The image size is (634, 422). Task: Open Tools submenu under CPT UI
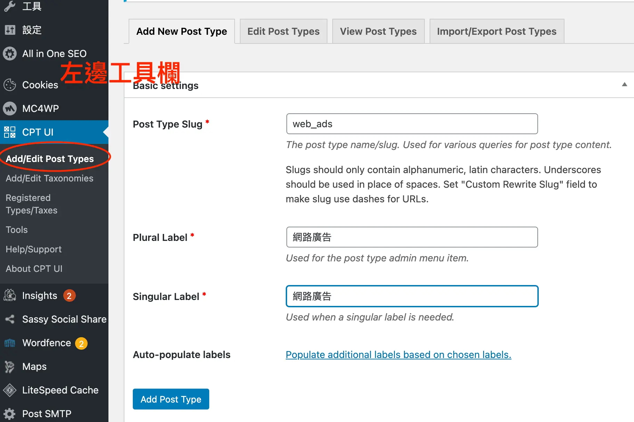(x=17, y=229)
